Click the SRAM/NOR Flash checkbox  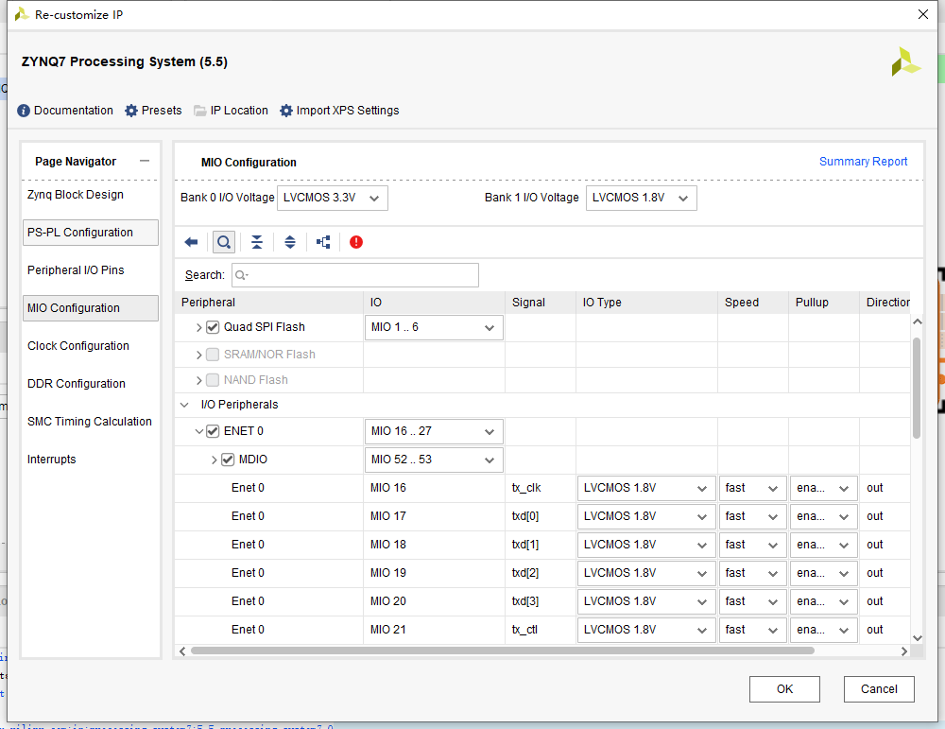(x=212, y=355)
